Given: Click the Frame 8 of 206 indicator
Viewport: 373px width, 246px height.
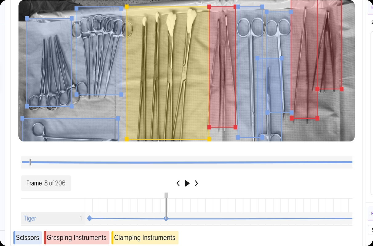Looking at the screenshot, I should (46, 183).
